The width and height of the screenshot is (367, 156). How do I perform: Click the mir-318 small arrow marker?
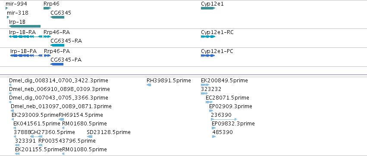point(8,17)
